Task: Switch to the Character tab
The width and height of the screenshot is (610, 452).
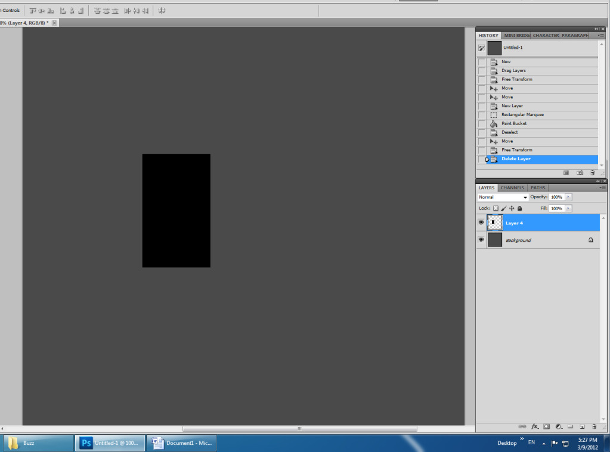Action: 546,35
